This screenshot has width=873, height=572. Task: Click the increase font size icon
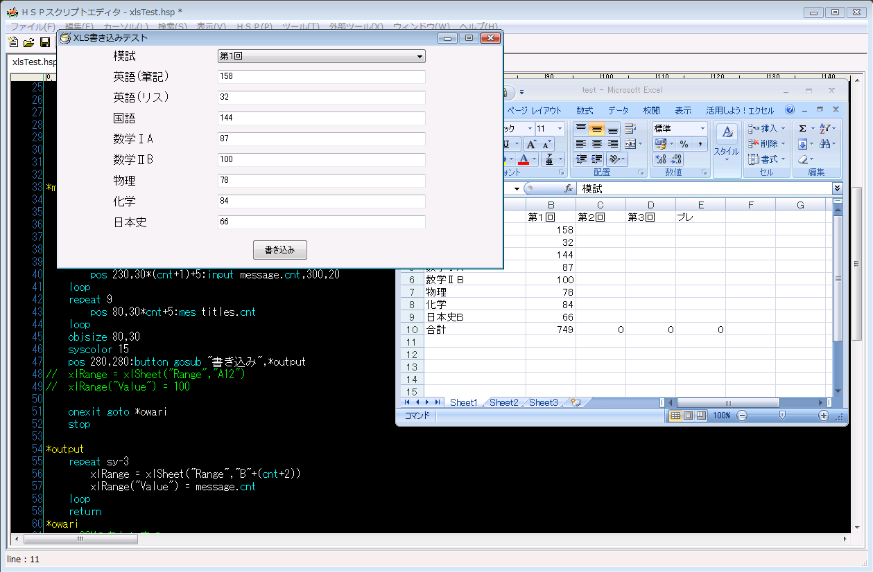point(530,144)
